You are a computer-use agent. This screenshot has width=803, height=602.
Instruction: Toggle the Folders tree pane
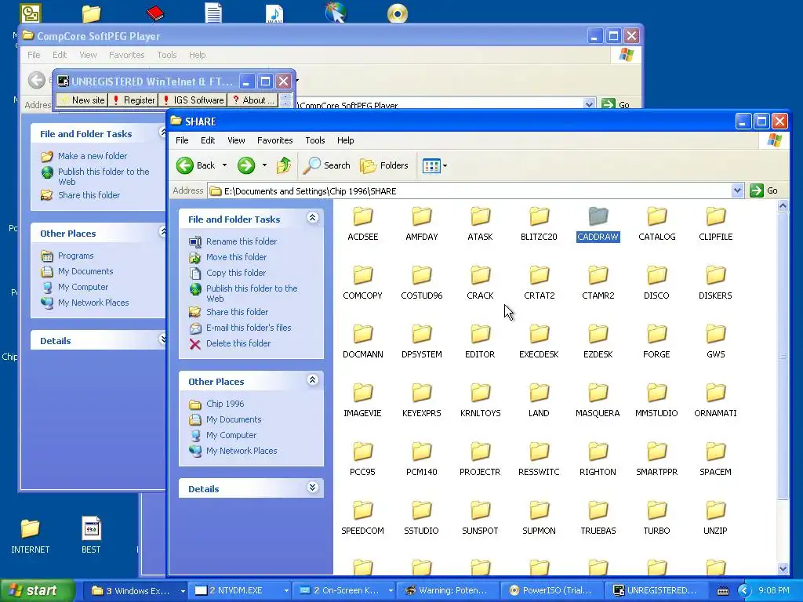[384, 165]
